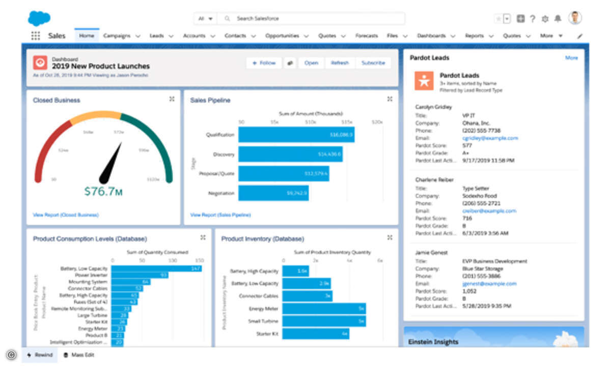Switch to the Dashboards tab
Screen dimensions: 611x366
tap(431, 36)
